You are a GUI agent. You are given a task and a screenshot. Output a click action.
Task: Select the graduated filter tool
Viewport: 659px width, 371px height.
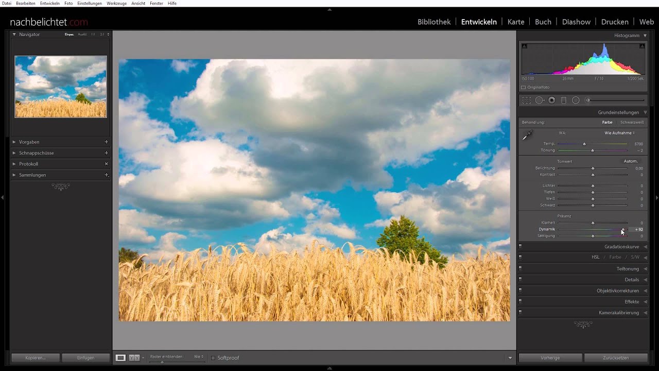point(564,100)
